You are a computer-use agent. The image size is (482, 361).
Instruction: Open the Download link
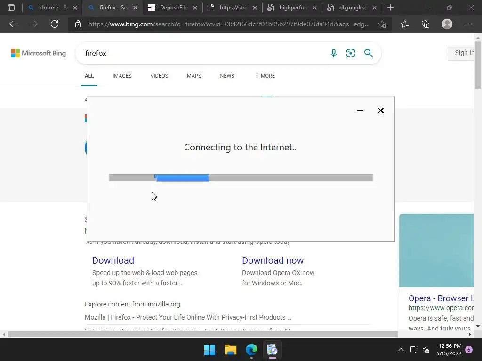tap(113, 260)
